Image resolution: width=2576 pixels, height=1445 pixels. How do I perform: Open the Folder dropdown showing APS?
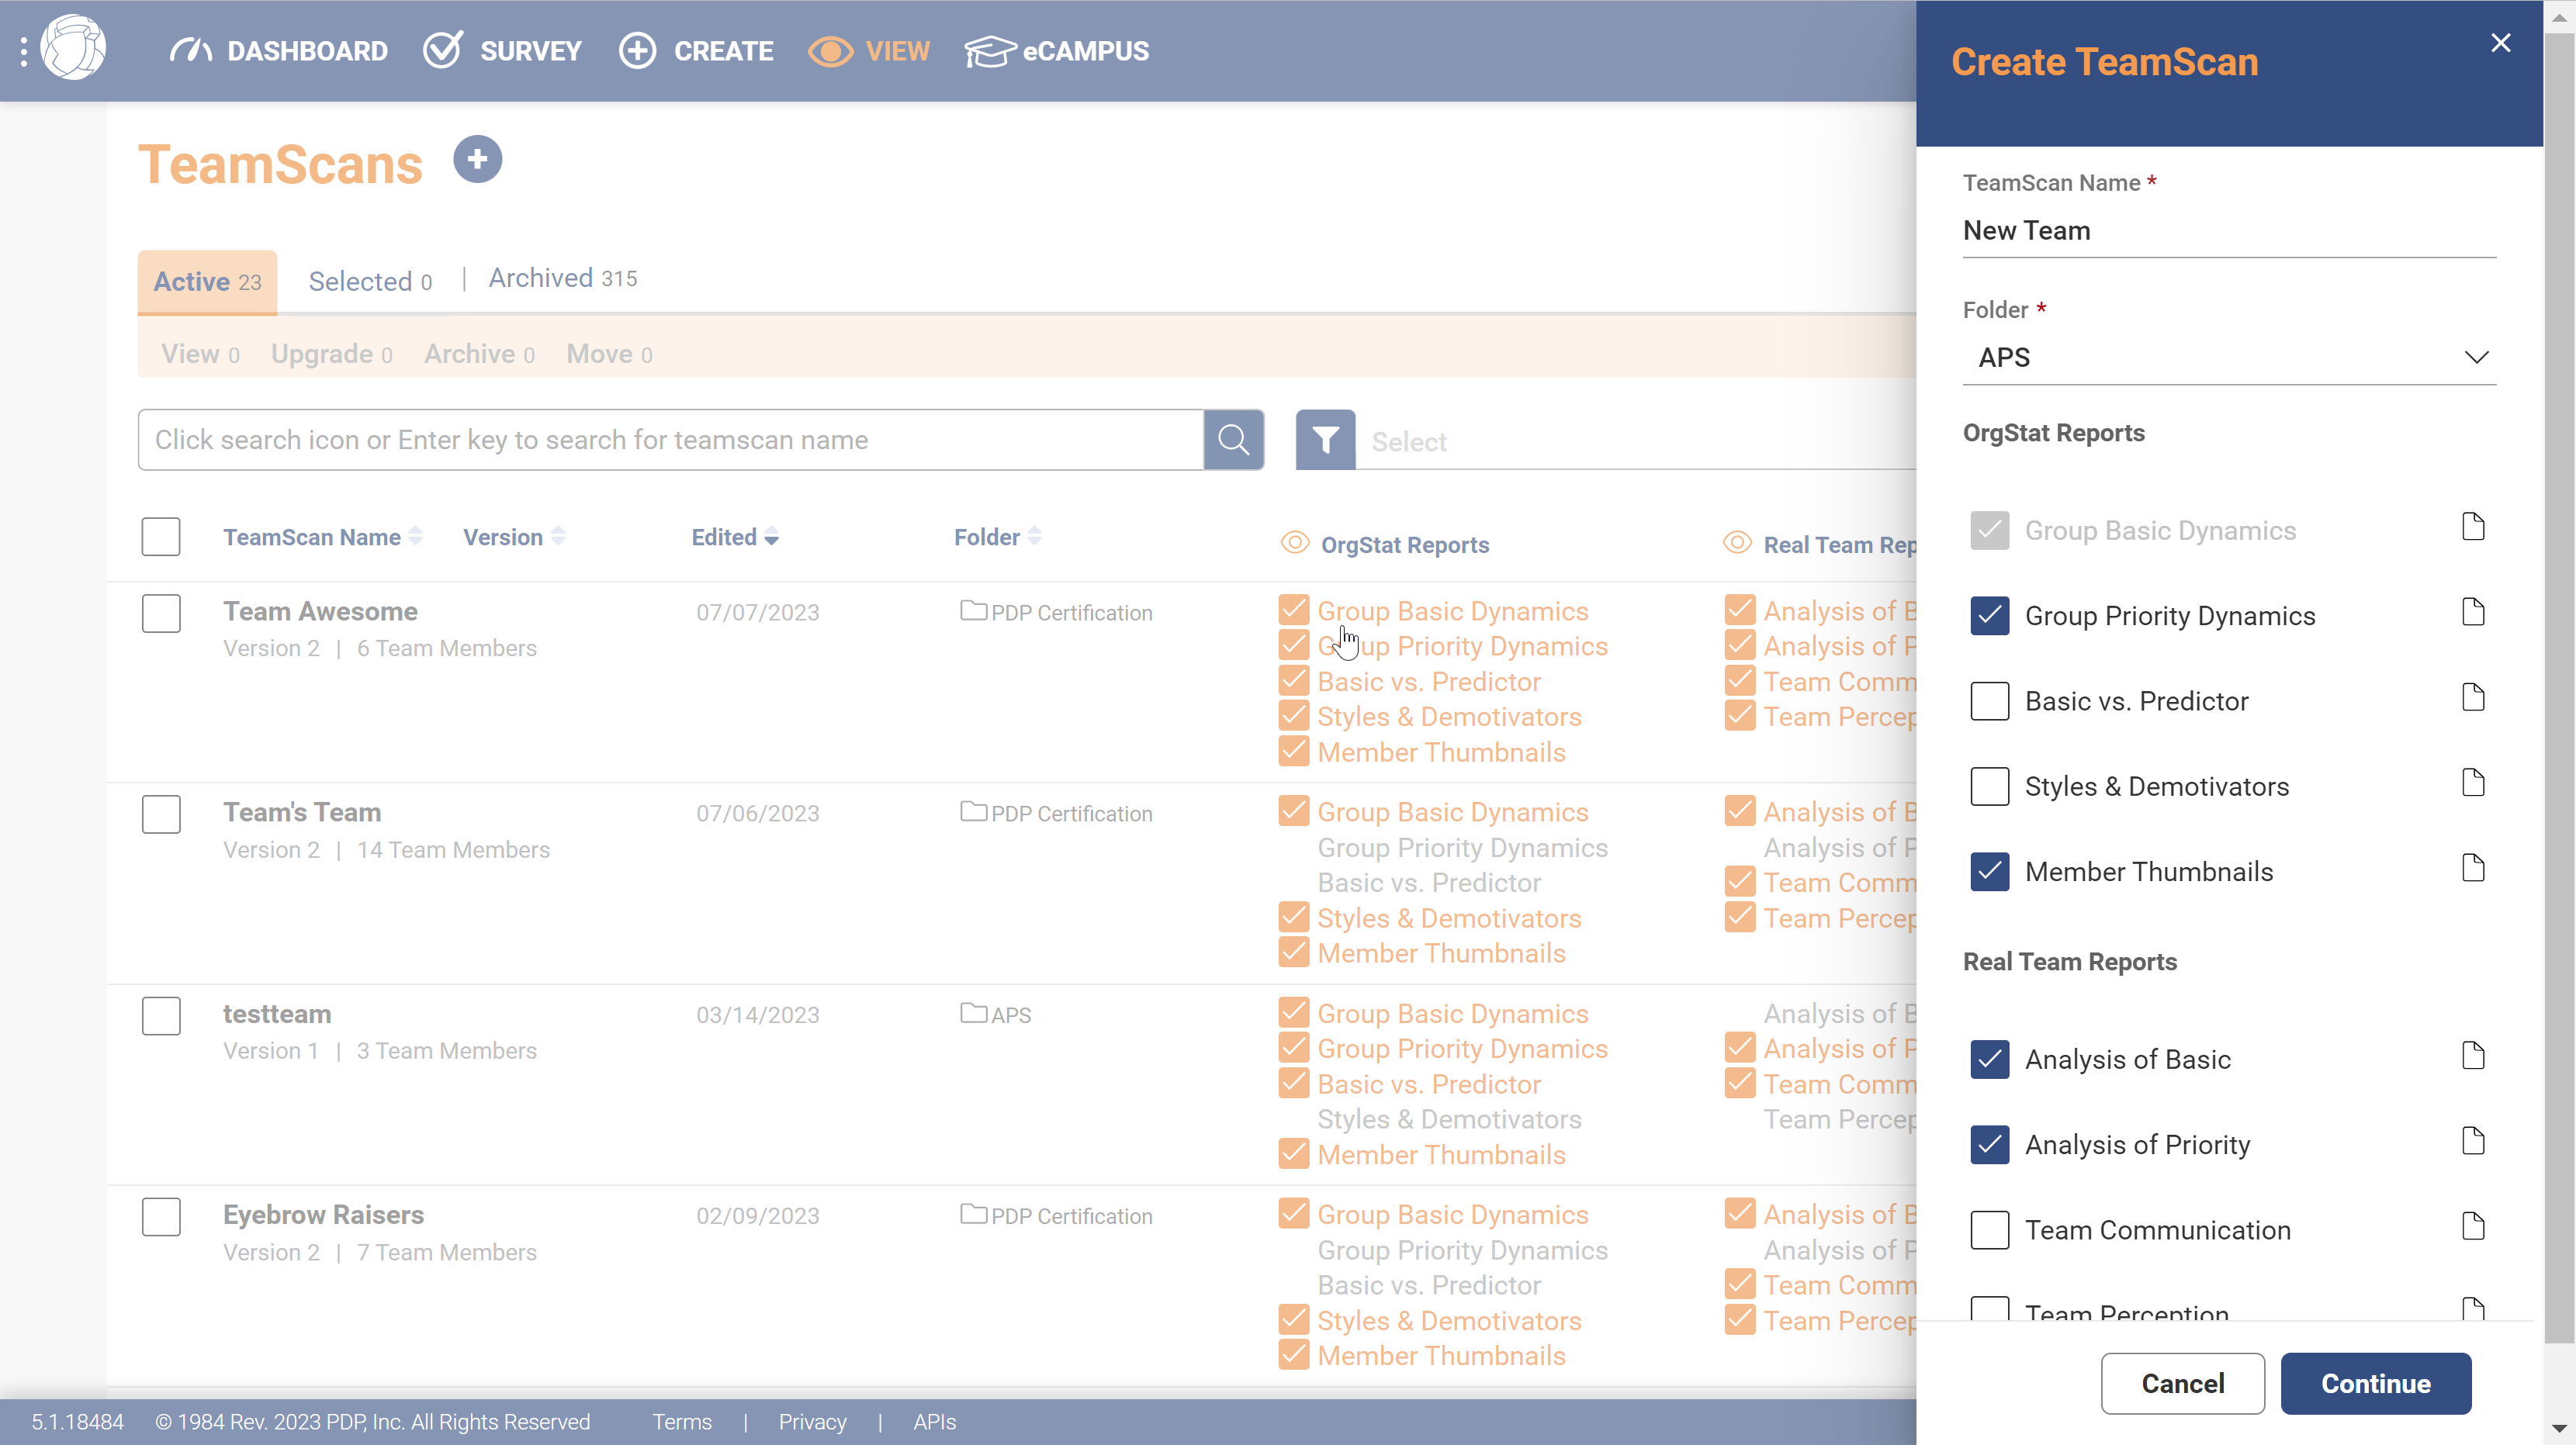click(x=2229, y=357)
